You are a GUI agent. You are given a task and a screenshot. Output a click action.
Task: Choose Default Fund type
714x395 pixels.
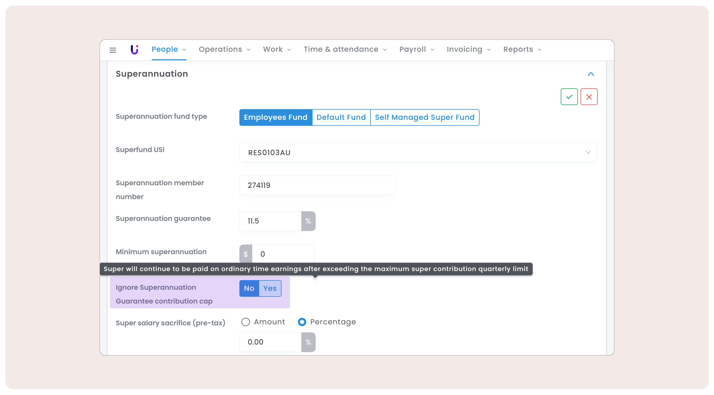coord(341,117)
